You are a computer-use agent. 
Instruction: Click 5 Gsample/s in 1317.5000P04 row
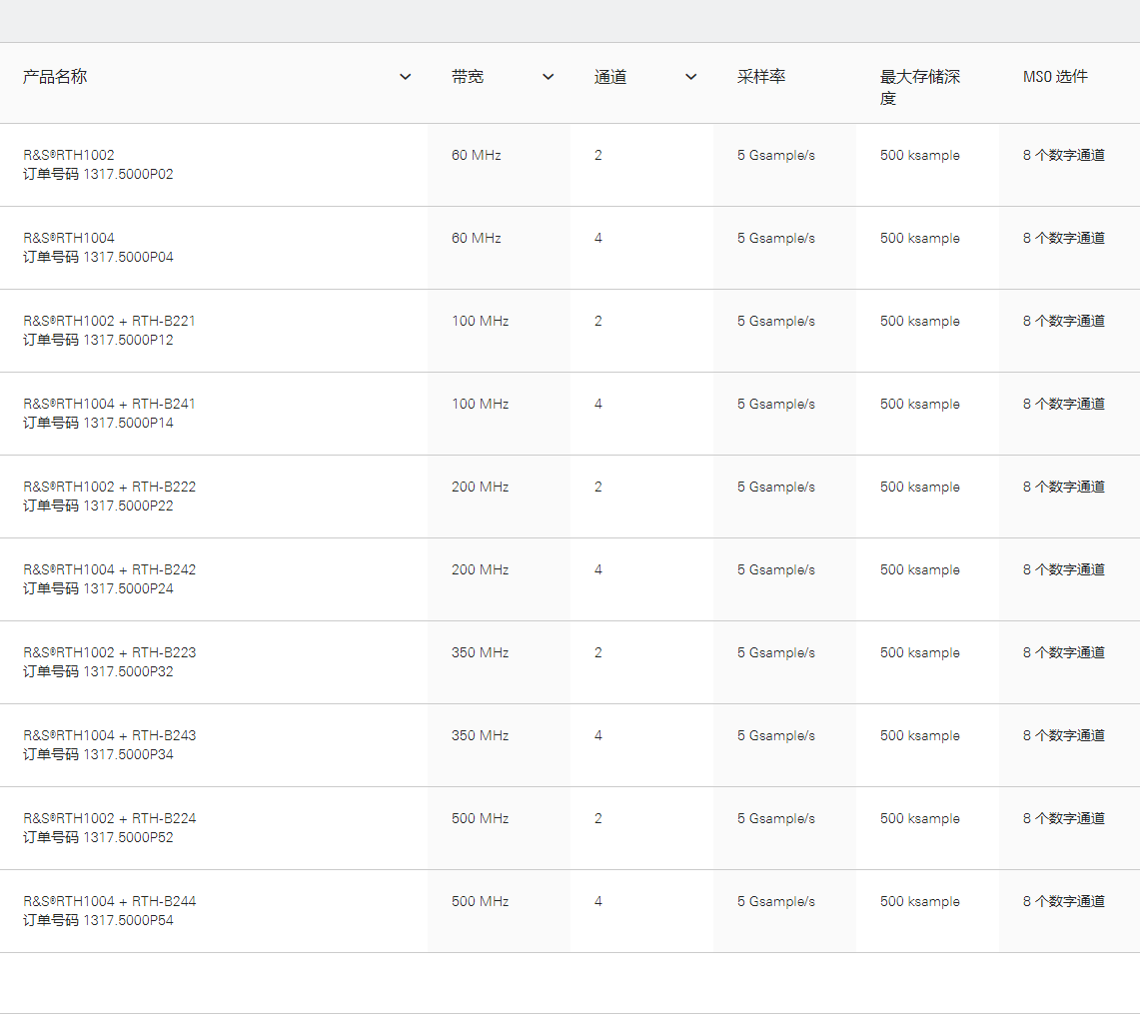click(x=775, y=238)
